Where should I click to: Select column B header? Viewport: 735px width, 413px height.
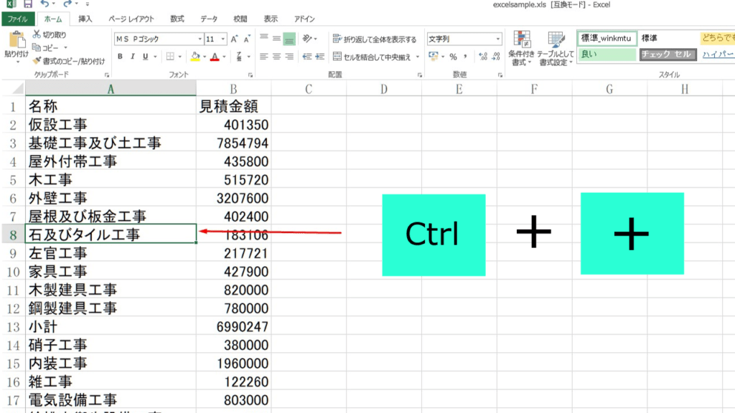tap(233, 89)
